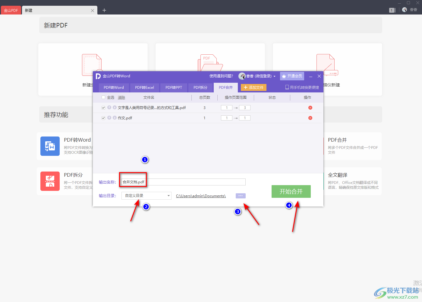The width and height of the screenshot is (422, 302).
Task: Click the 文件名 column header
Action: [149, 98]
